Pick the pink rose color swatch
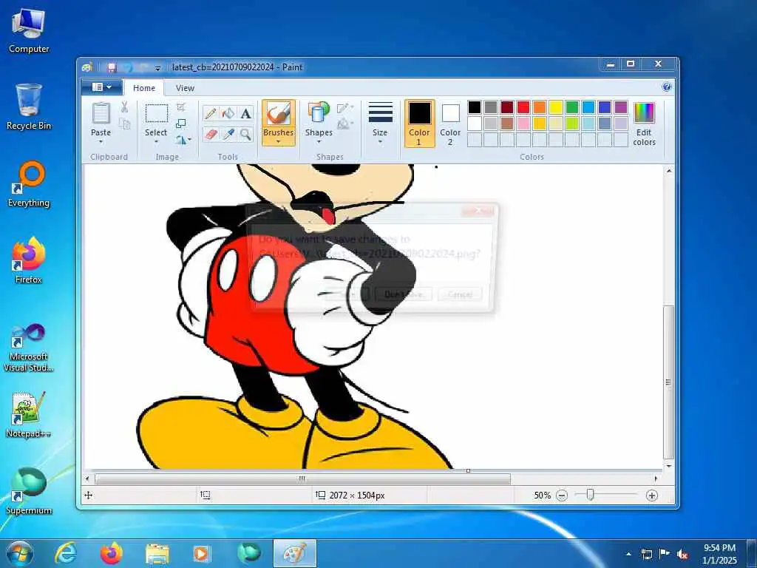Viewport: 757px width, 568px height. (x=523, y=124)
